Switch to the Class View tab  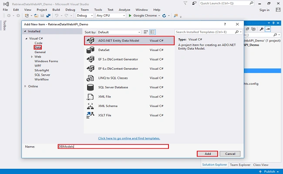click(261, 165)
